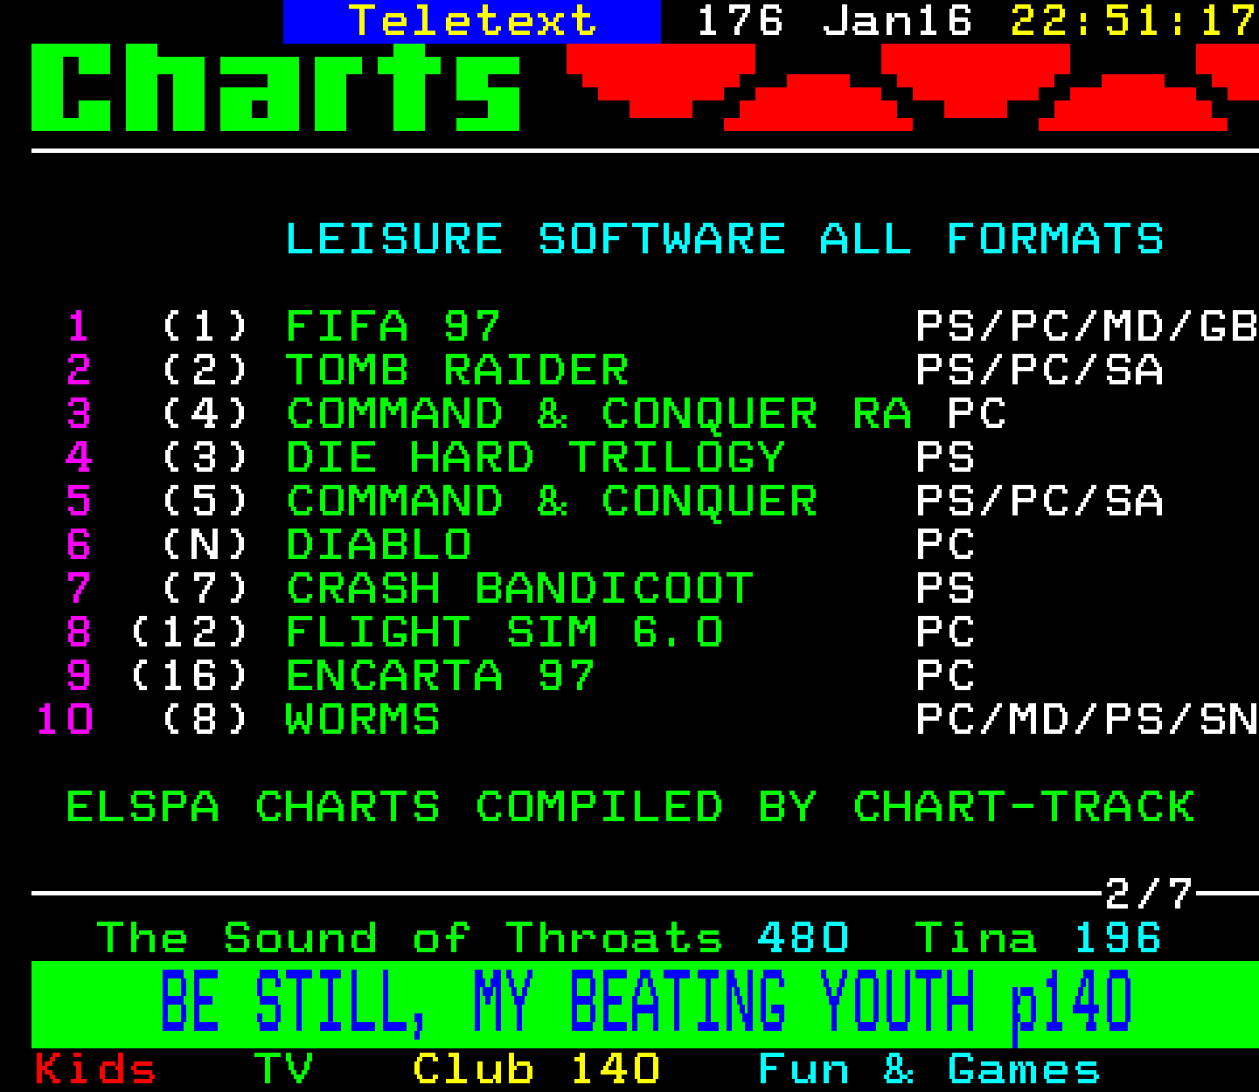Screen dimensions: 1259x1092
Task: Click the LEISURE SOFTWARE ALL FORMATS title
Action: [725, 239]
